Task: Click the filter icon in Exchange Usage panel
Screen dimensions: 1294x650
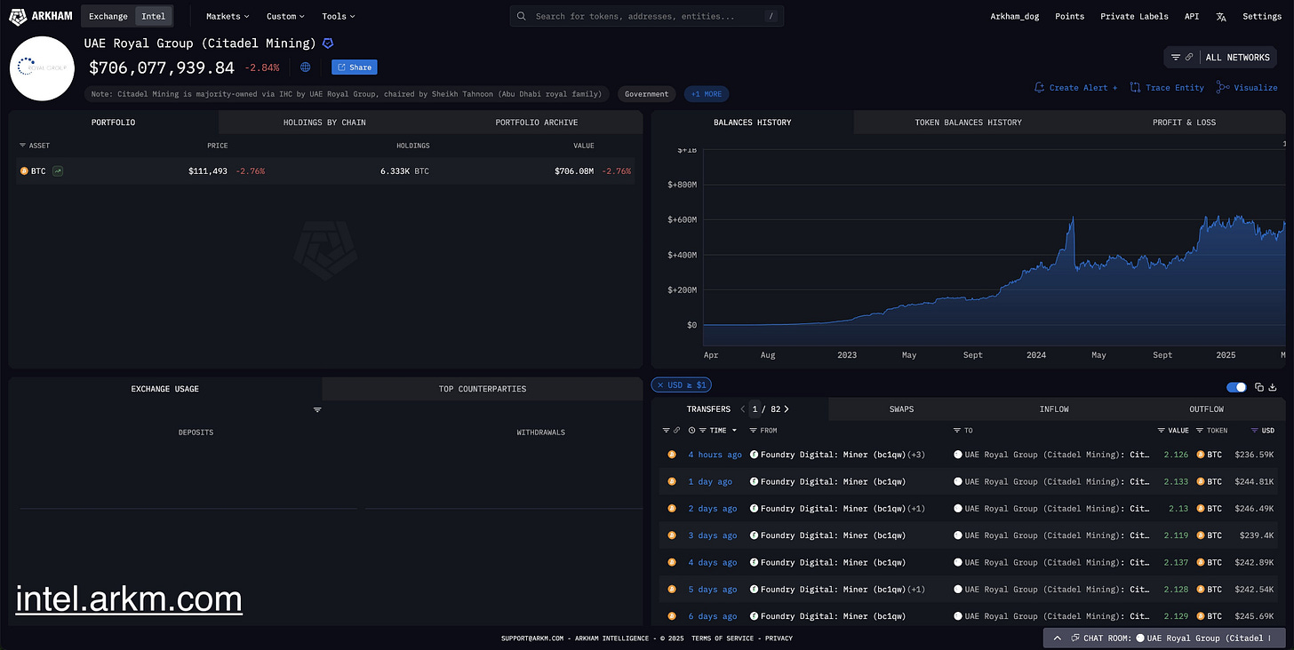Action: (x=317, y=409)
